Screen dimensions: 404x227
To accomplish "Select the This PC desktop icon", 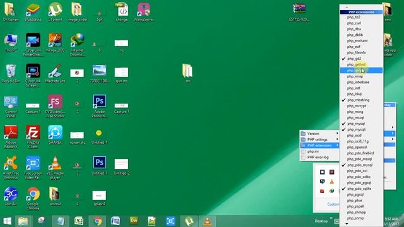I will point(11,43).
